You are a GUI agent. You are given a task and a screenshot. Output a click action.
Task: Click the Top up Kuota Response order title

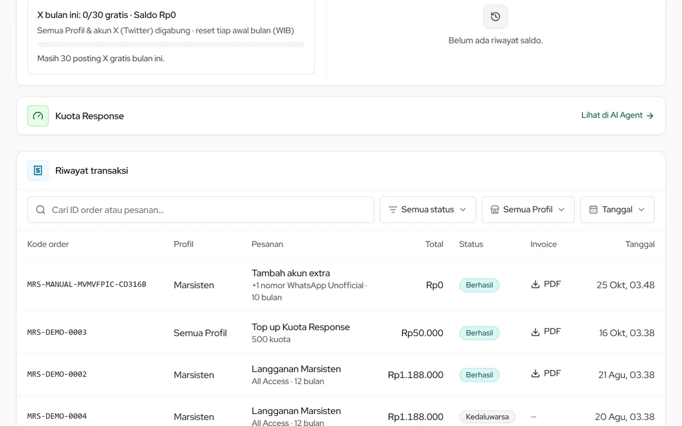coord(300,327)
